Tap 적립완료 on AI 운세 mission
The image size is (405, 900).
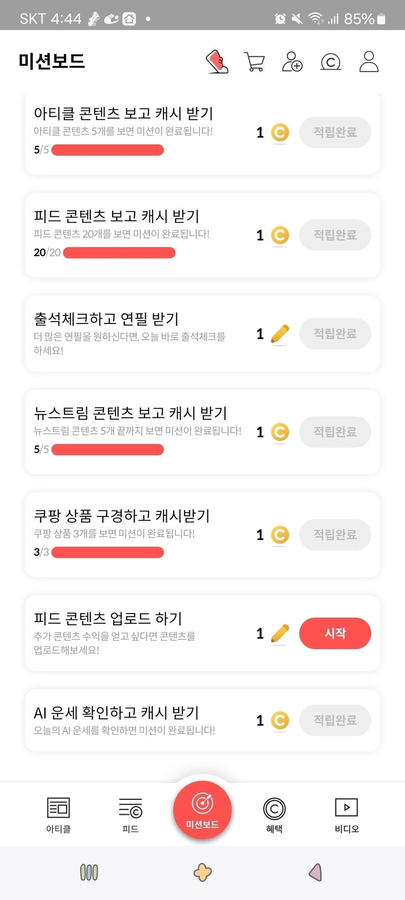point(335,720)
